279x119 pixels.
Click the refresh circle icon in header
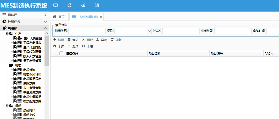coord(69,5)
